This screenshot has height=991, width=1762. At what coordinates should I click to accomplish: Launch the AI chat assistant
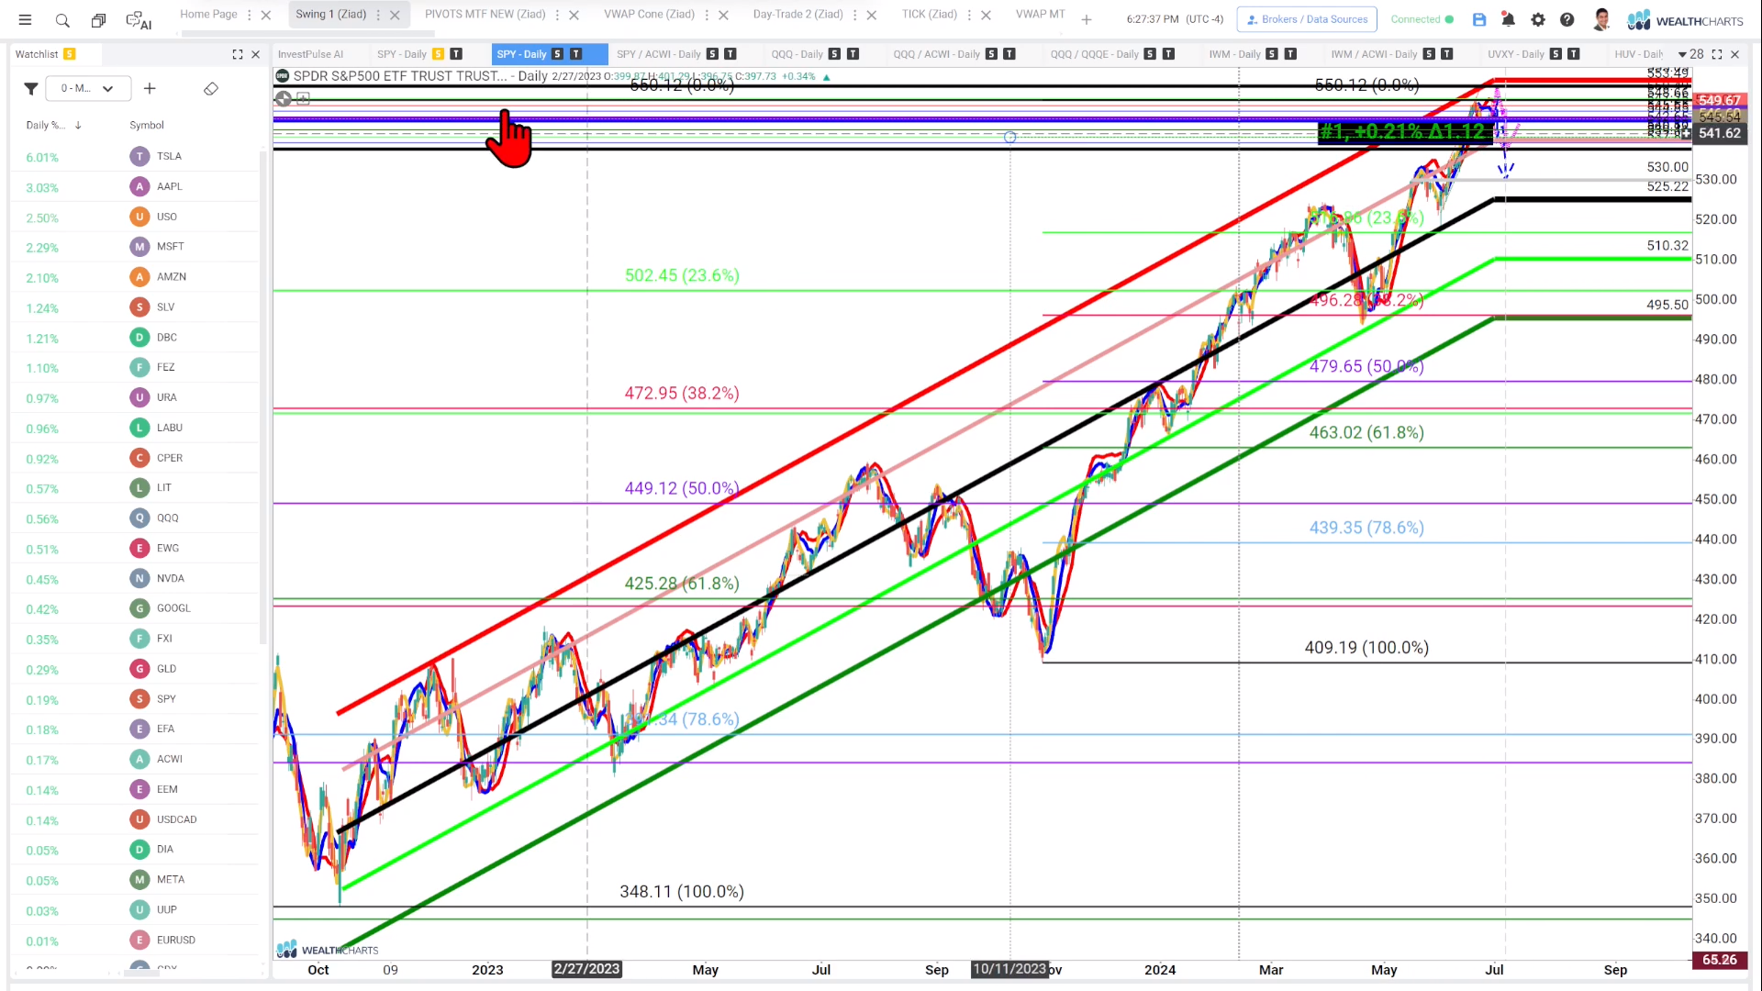click(x=139, y=19)
